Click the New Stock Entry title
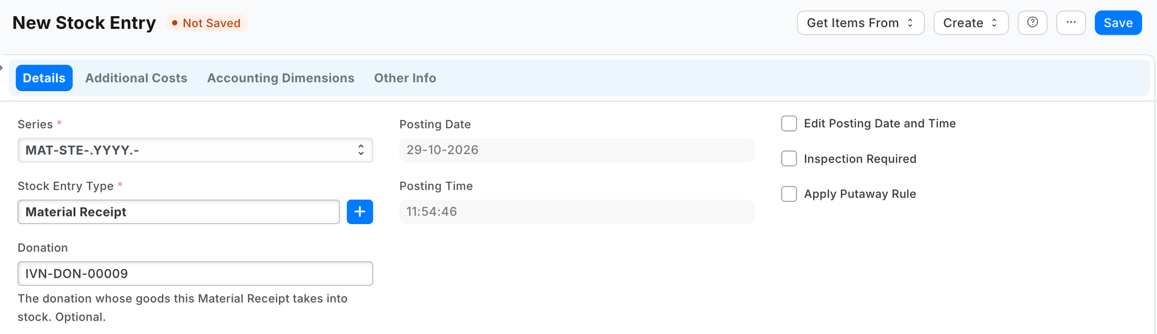1157x334 pixels. click(x=84, y=23)
